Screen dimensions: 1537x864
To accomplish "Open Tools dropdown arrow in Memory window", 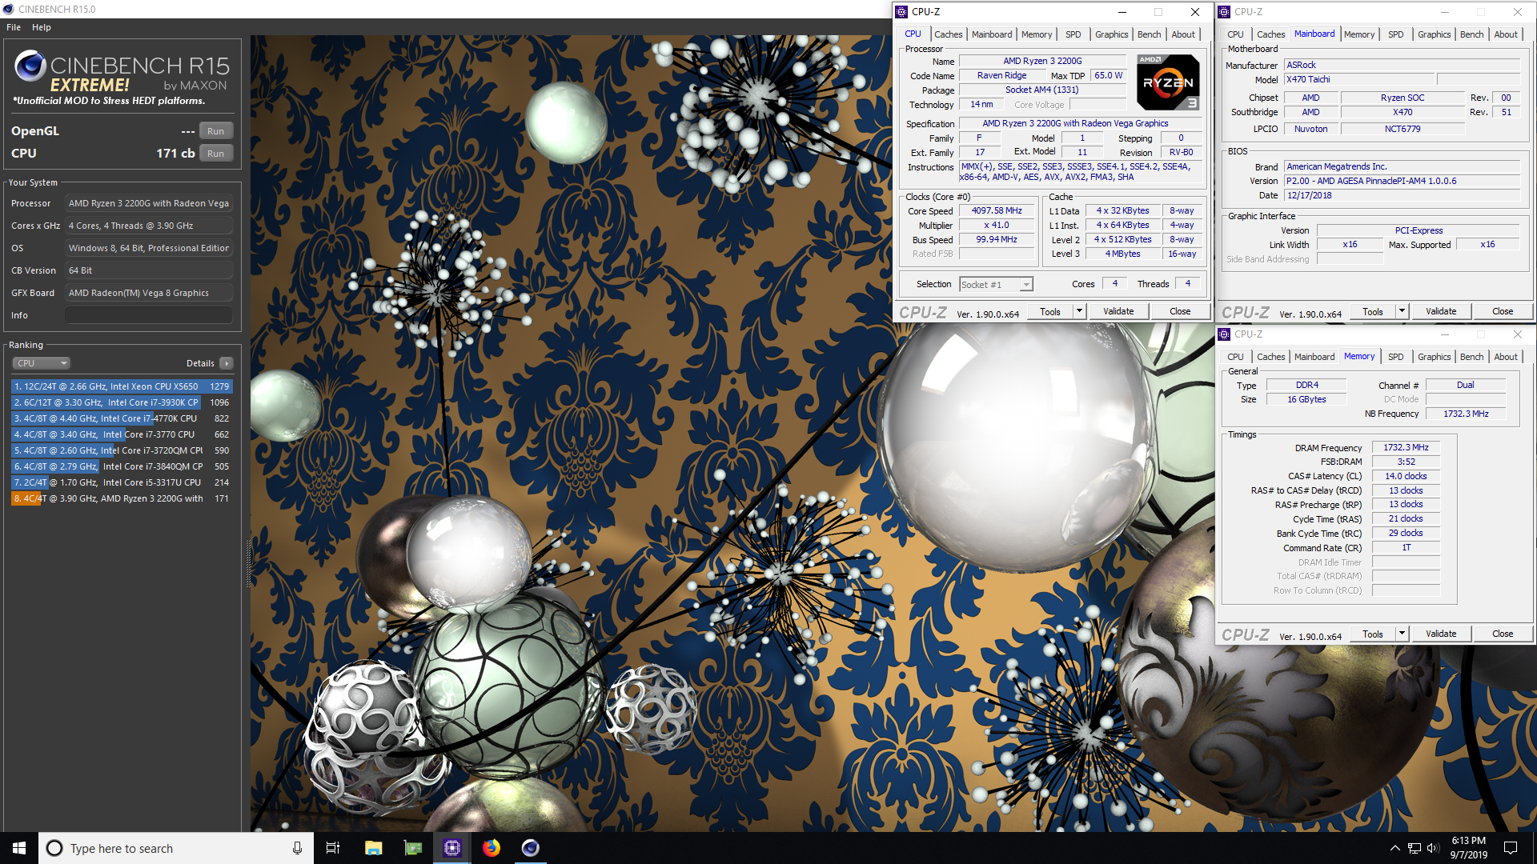I will tap(1402, 634).
